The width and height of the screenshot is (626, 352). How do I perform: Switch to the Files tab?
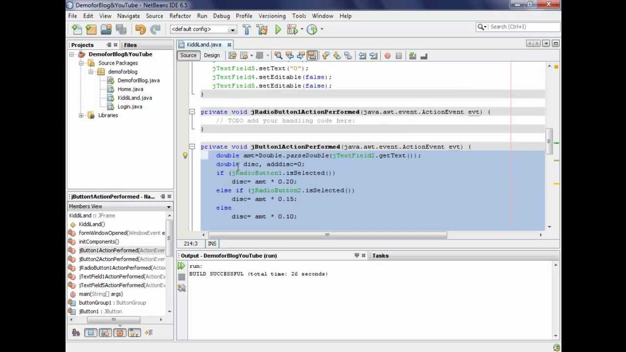(130, 45)
